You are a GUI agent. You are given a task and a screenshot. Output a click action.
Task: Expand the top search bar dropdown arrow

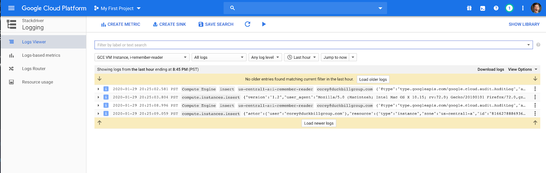(x=380, y=8)
